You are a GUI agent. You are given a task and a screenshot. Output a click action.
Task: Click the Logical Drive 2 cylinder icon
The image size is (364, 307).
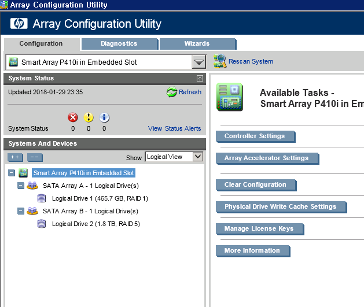(x=42, y=224)
